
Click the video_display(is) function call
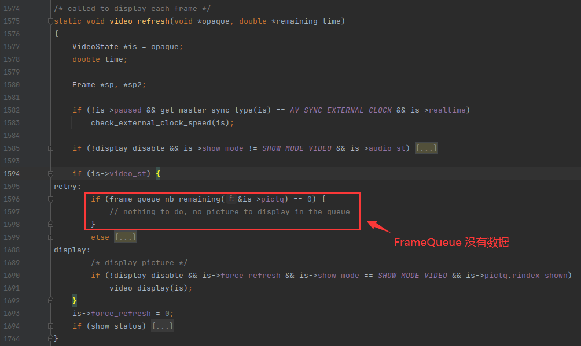(148, 288)
